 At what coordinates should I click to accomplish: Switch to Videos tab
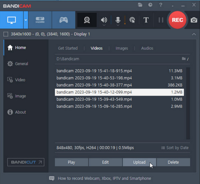97,48
